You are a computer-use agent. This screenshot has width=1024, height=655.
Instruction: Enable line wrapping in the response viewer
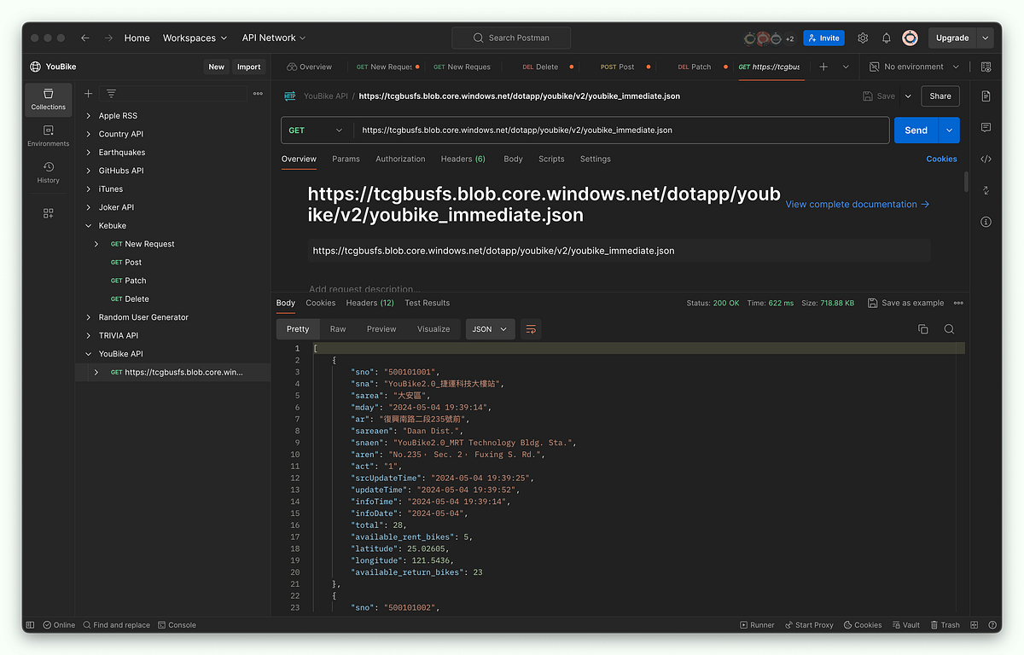[531, 328]
